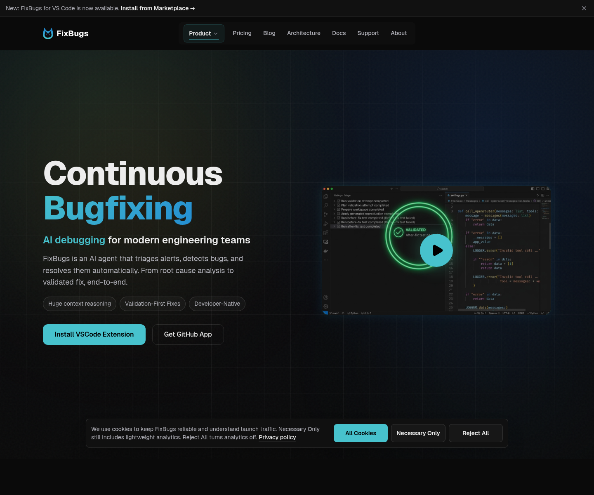Viewport: 594px width, 495px height.
Task: Click the Install VSCode Extension button
Action: coord(94,335)
